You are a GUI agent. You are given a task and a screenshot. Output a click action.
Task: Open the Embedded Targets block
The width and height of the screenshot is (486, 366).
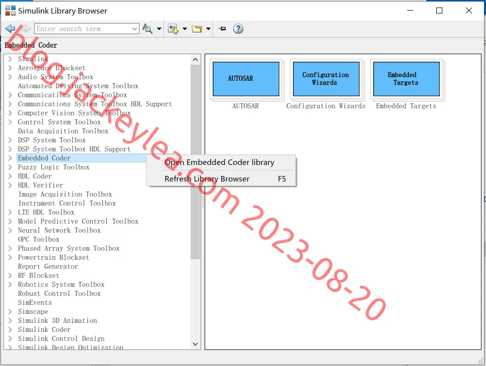(x=406, y=79)
